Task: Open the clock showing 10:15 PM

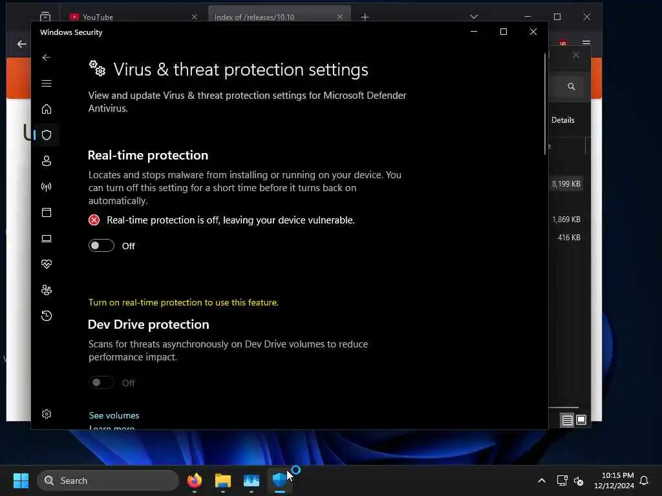Action: [x=614, y=480]
